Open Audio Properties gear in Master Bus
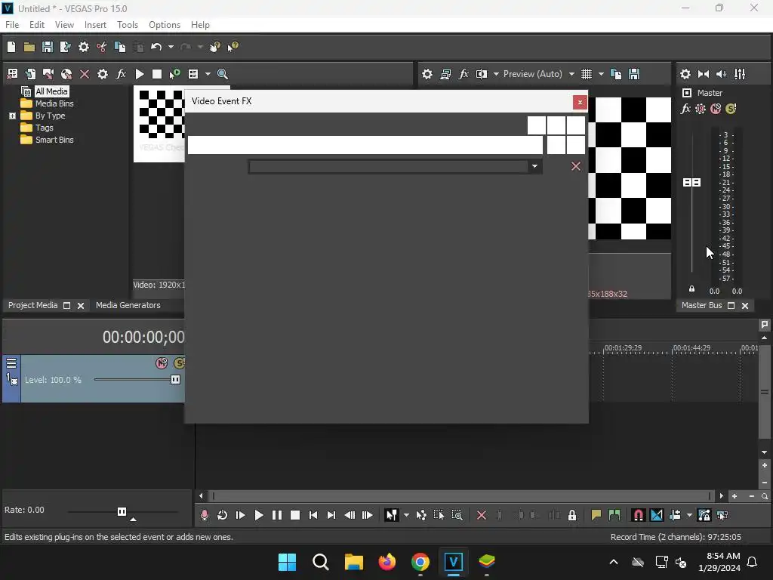The width and height of the screenshot is (773, 580). click(685, 74)
